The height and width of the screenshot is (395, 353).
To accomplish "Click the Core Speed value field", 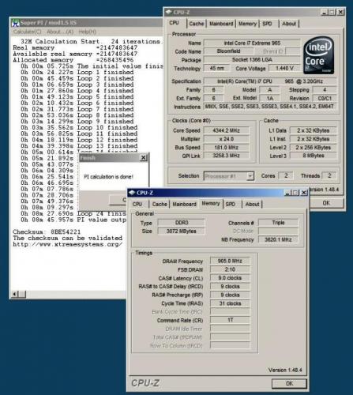I will (x=227, y=130).
